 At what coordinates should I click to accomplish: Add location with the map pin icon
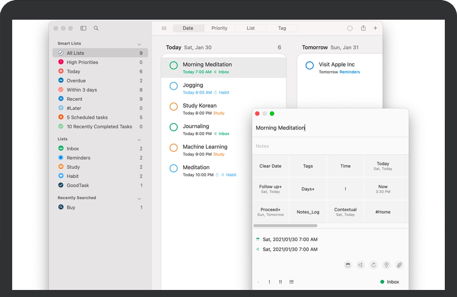coord(386,265)
